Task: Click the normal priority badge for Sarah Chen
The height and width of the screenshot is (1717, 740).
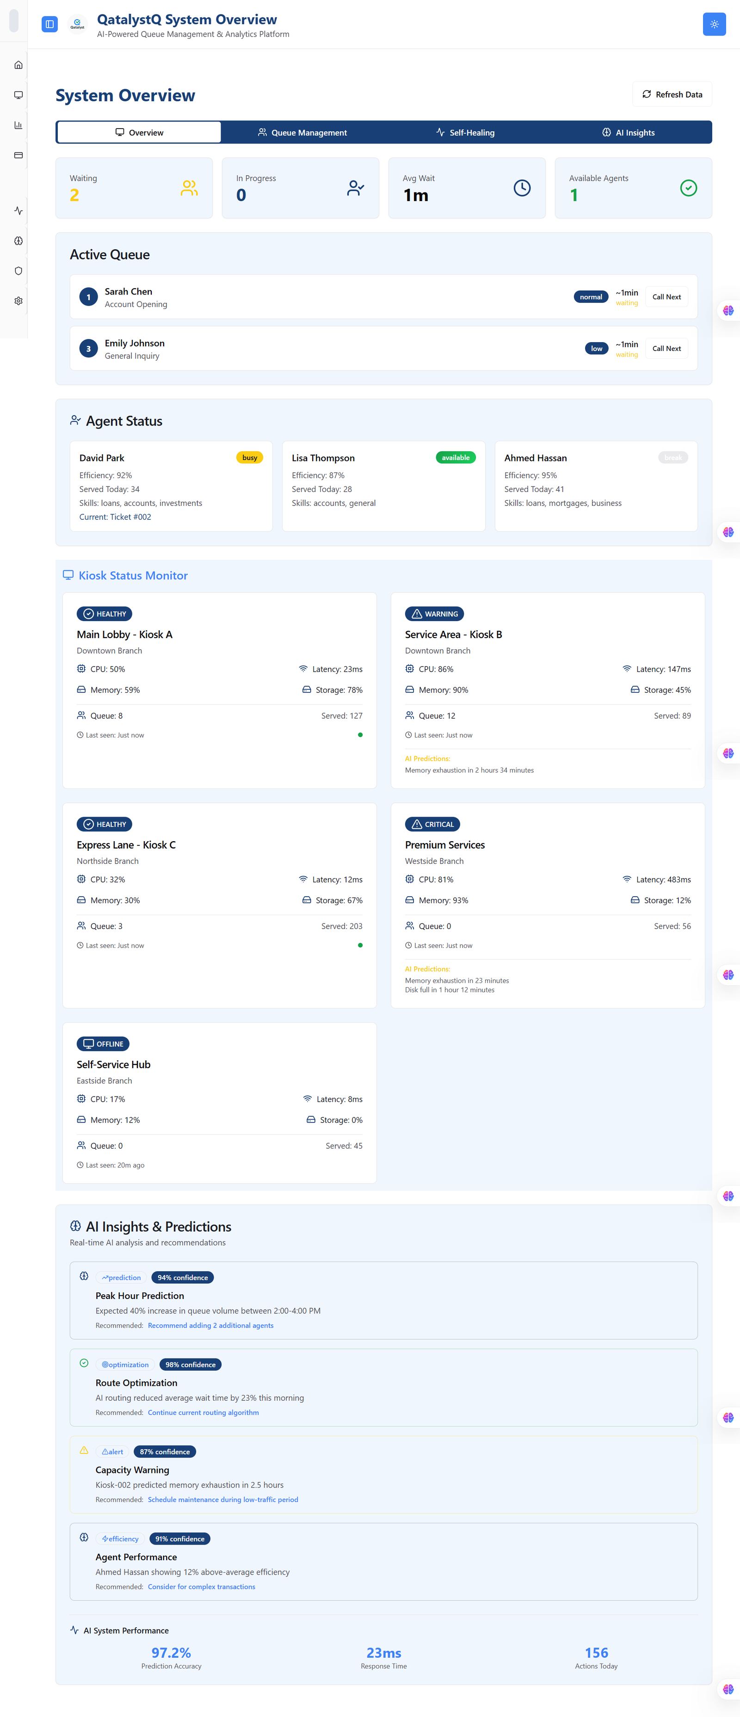Action: 591,296
